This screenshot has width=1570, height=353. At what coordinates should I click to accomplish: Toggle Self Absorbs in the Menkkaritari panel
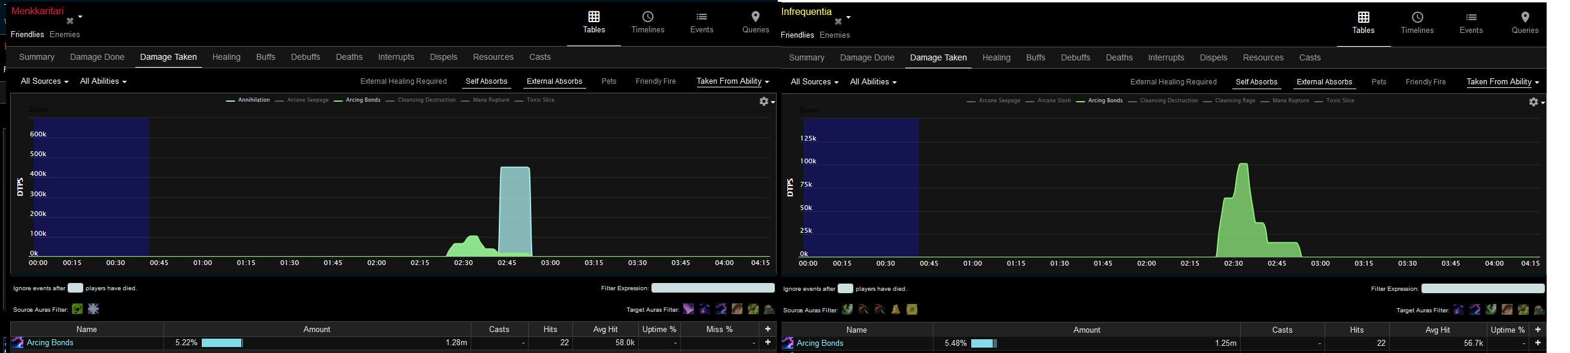[x=486, y=81]
